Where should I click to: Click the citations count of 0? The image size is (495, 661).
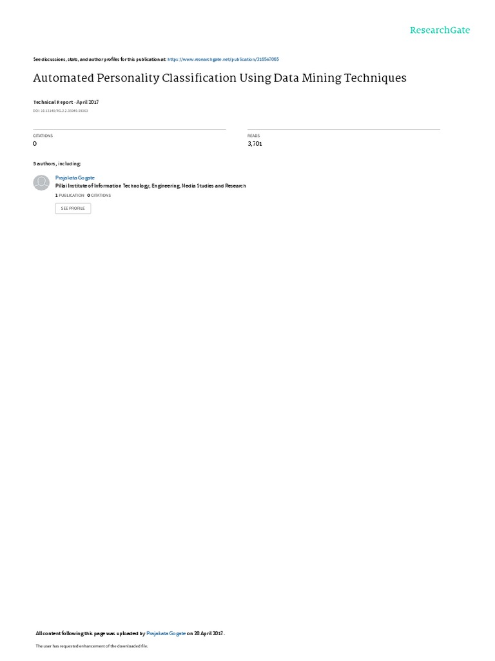point(35,144)
